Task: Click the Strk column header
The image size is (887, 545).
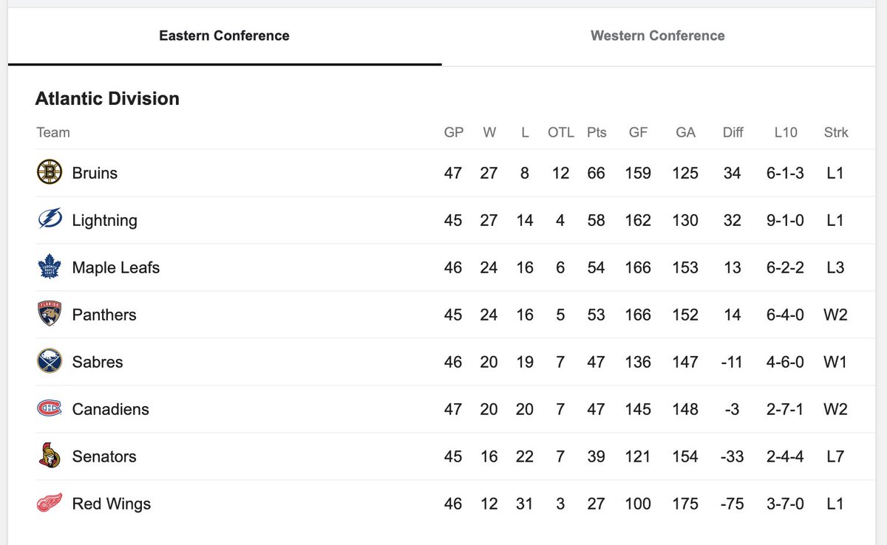Action: pos(835,133)
